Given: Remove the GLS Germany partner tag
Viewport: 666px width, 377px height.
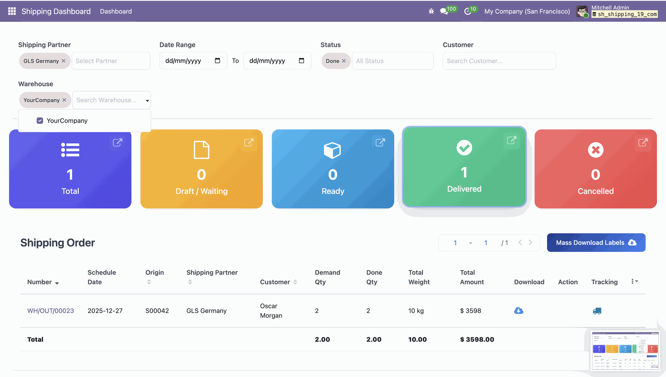Looking at the screenshot, I should click(x=63, y=61).
